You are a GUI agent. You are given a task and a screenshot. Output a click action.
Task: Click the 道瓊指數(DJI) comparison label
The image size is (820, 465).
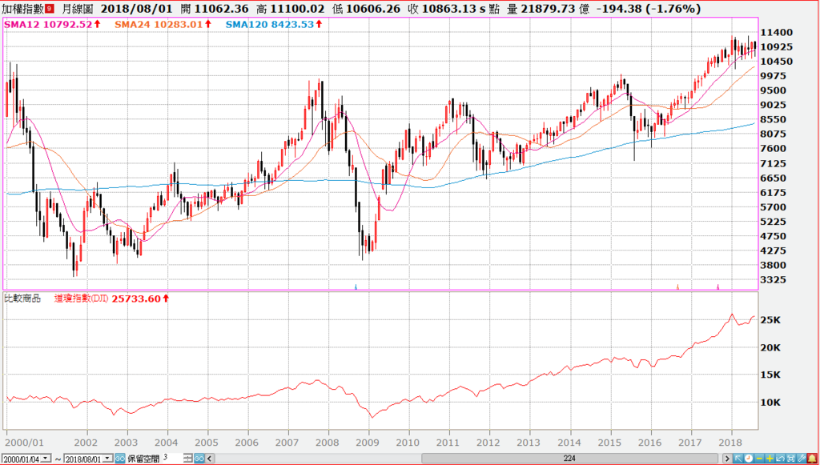click(x=82, y=299)
